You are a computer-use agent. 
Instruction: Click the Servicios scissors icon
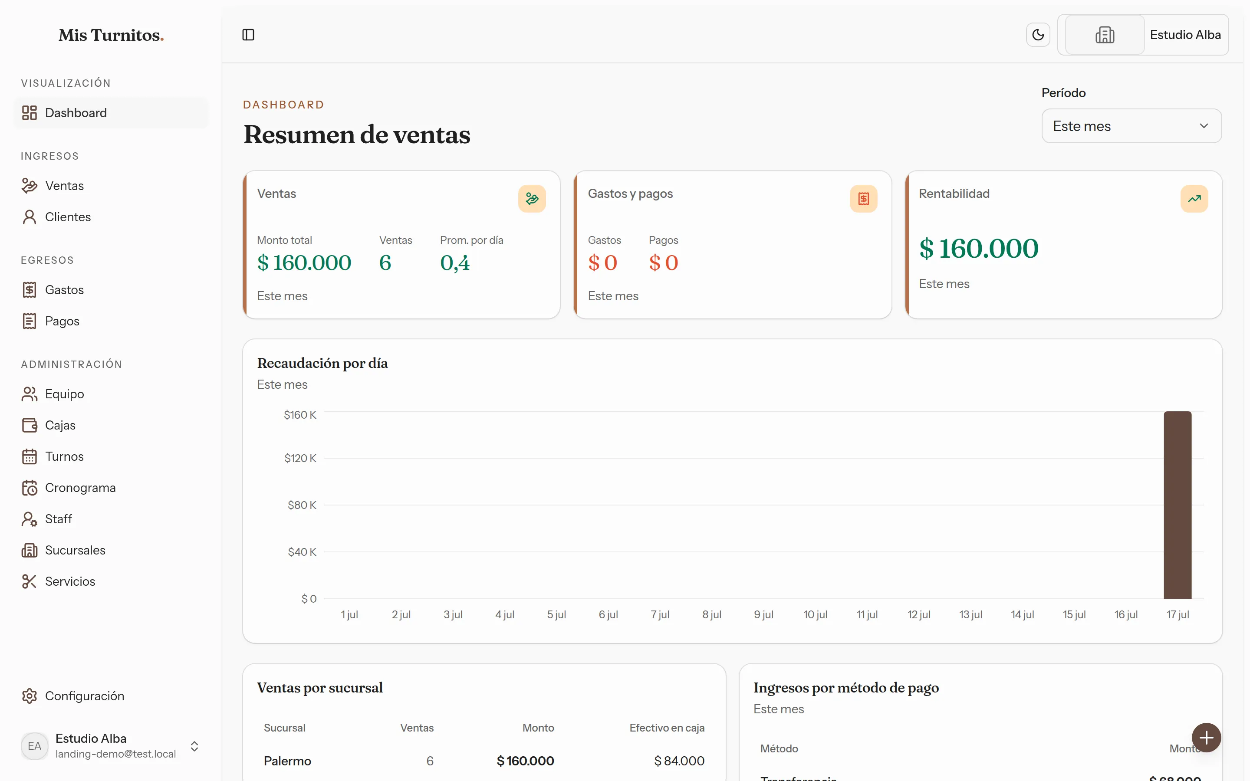tap(30, 581)
